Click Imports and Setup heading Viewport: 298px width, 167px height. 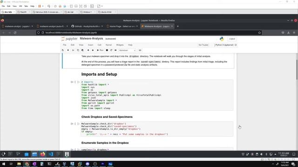pos(99,74)
